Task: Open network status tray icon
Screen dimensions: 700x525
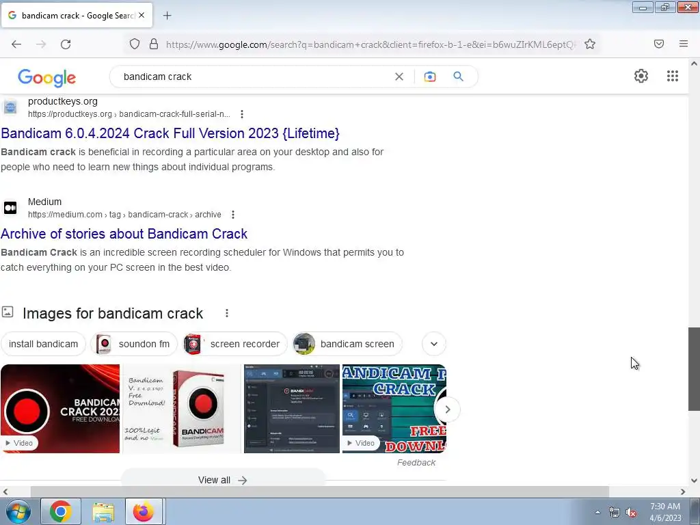Action: coord(615,513)
